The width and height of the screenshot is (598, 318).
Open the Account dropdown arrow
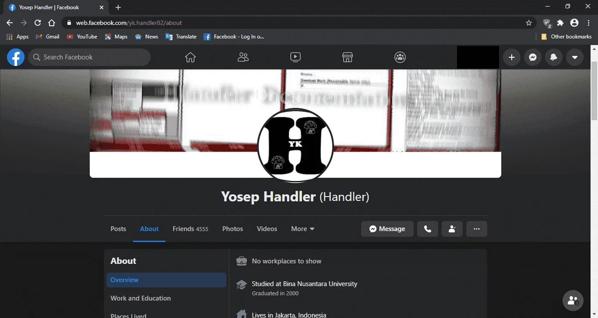[574, 57]
